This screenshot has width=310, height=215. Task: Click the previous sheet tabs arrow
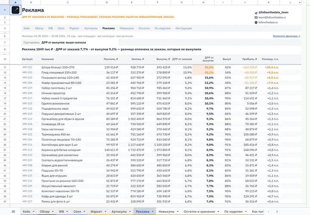click(269, 212)
